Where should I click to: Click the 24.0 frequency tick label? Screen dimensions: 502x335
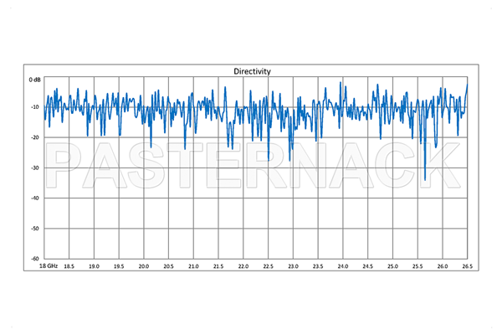click(343, 265)
